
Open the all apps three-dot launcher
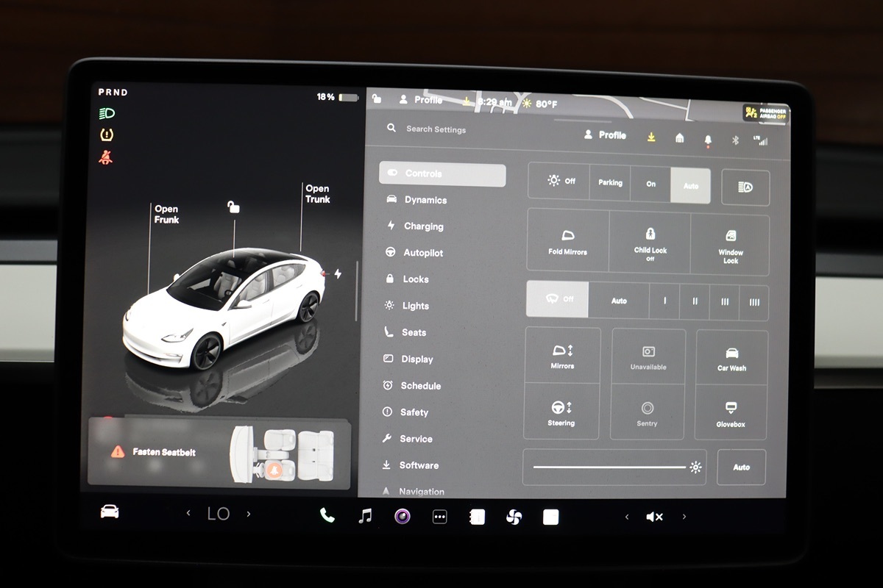(x=439, y=517)
